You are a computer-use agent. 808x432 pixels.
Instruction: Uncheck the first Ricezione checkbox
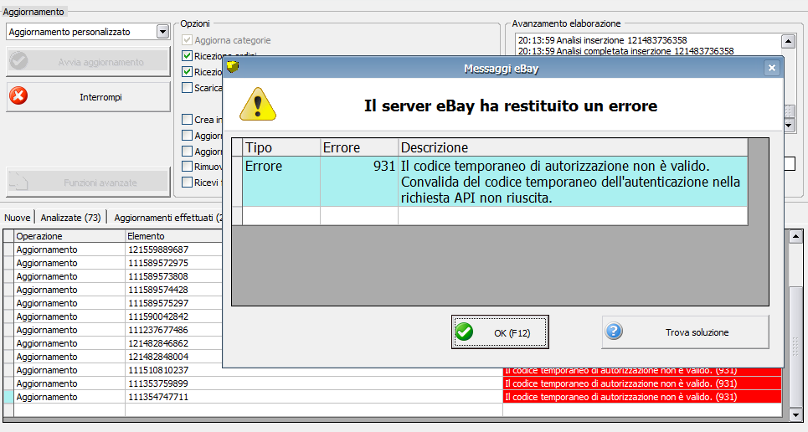click(x=187, y=56)
